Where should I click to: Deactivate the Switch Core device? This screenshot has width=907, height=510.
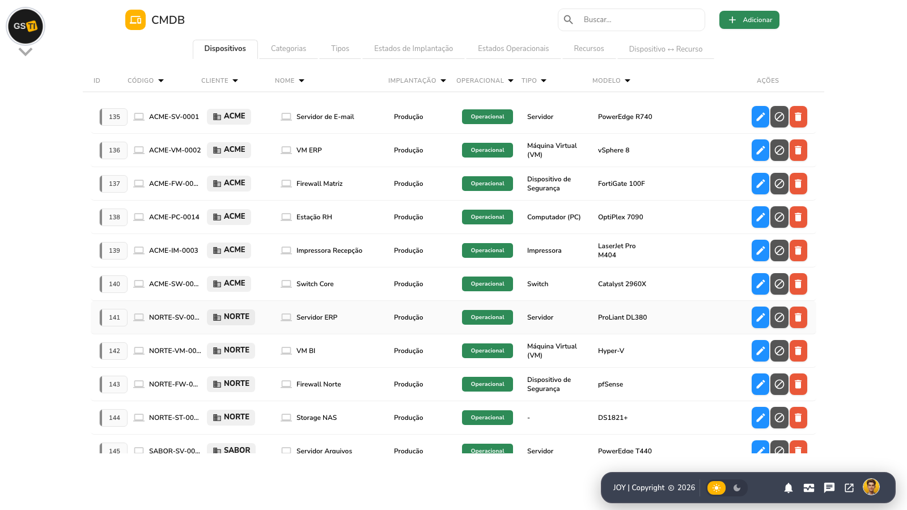point(779,284)
